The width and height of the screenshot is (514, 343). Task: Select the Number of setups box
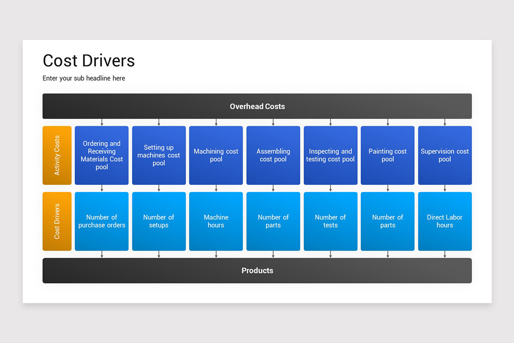(x=159, y=221)
